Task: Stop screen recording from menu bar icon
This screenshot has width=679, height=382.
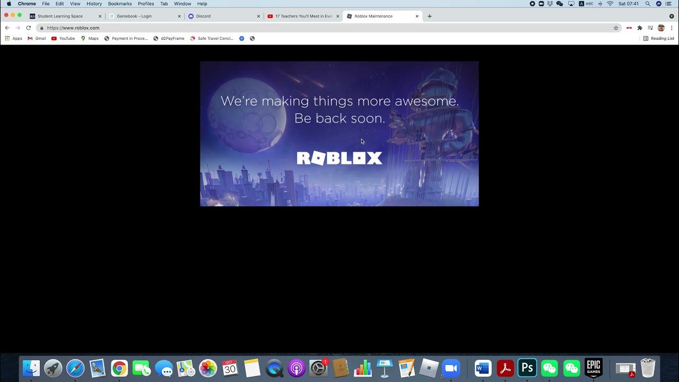Action: tap(533, 4)
